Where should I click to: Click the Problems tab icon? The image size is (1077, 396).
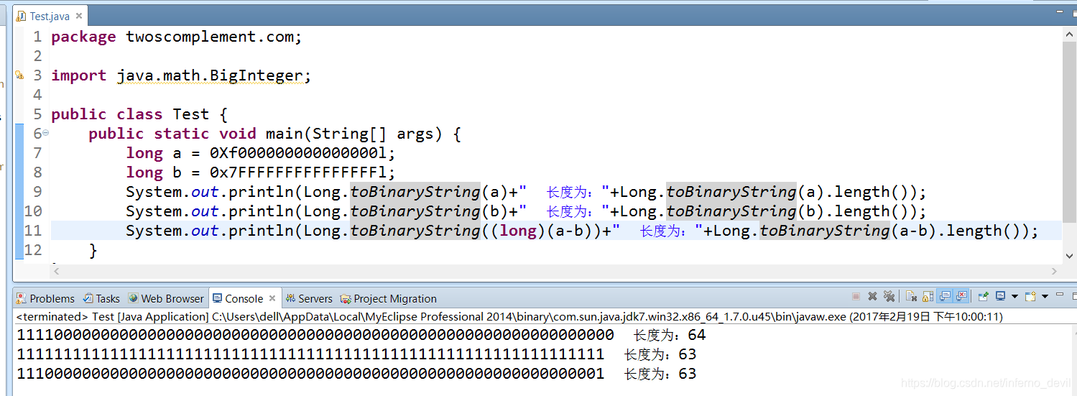click(22, 298)
